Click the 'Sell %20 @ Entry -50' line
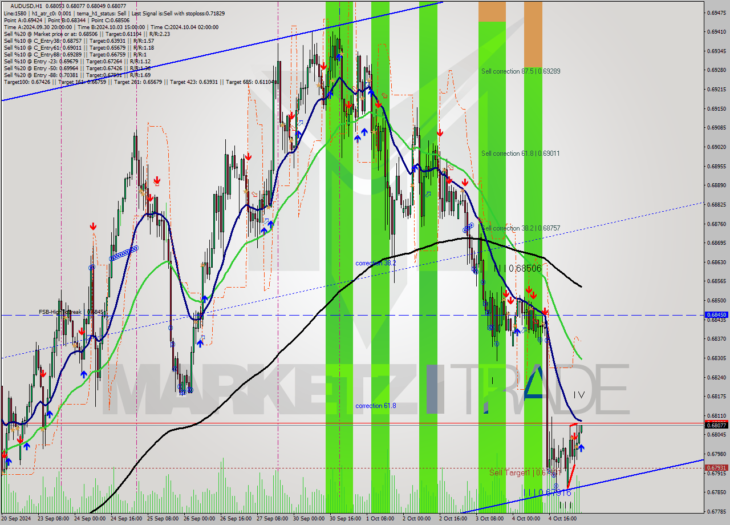 point(77,68)
